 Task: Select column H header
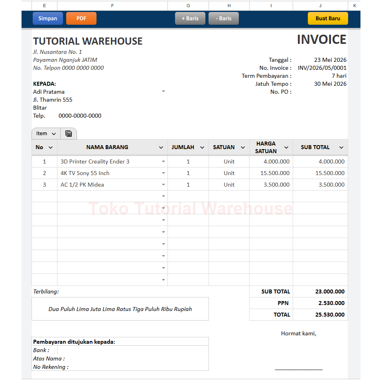229,6
